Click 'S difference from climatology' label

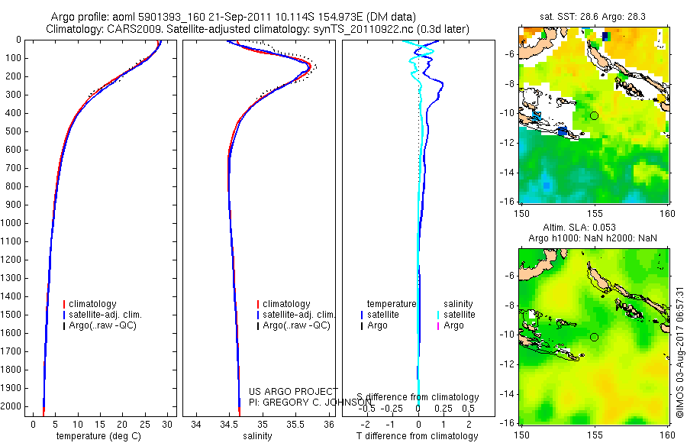click(418, 397)
